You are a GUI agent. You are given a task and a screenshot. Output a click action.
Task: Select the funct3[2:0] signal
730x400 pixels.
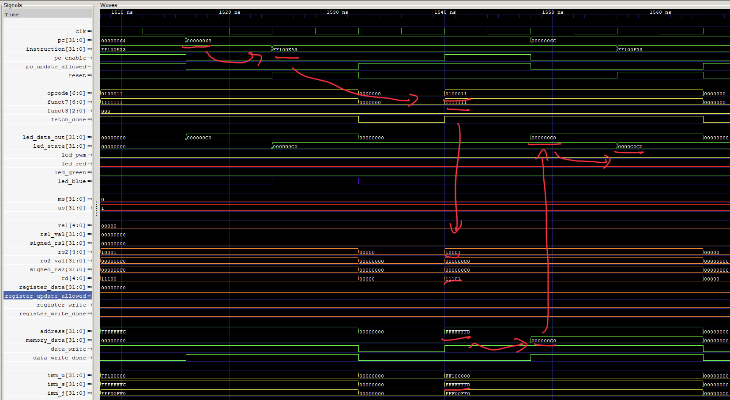[48, 111]
